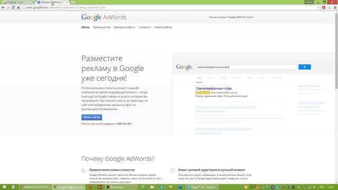Open a new tab button
The width and height of the screenshot is (338, 190).
73,2
